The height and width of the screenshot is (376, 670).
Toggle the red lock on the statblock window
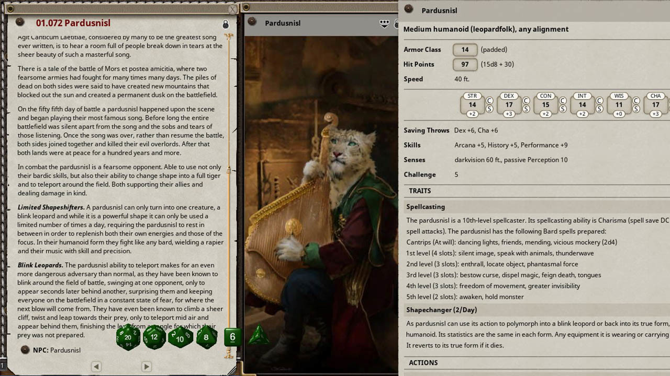665,9
